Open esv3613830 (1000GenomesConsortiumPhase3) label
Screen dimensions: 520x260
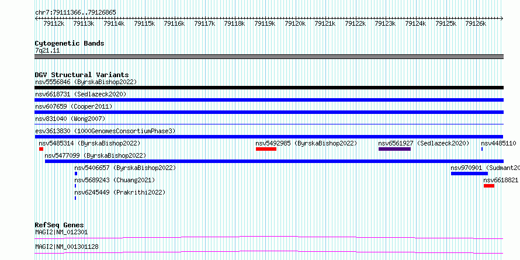click(105, 131)
